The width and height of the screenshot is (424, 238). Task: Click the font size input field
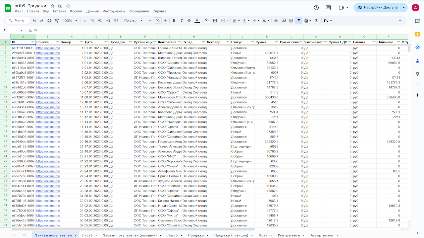(x=158, y=20)
